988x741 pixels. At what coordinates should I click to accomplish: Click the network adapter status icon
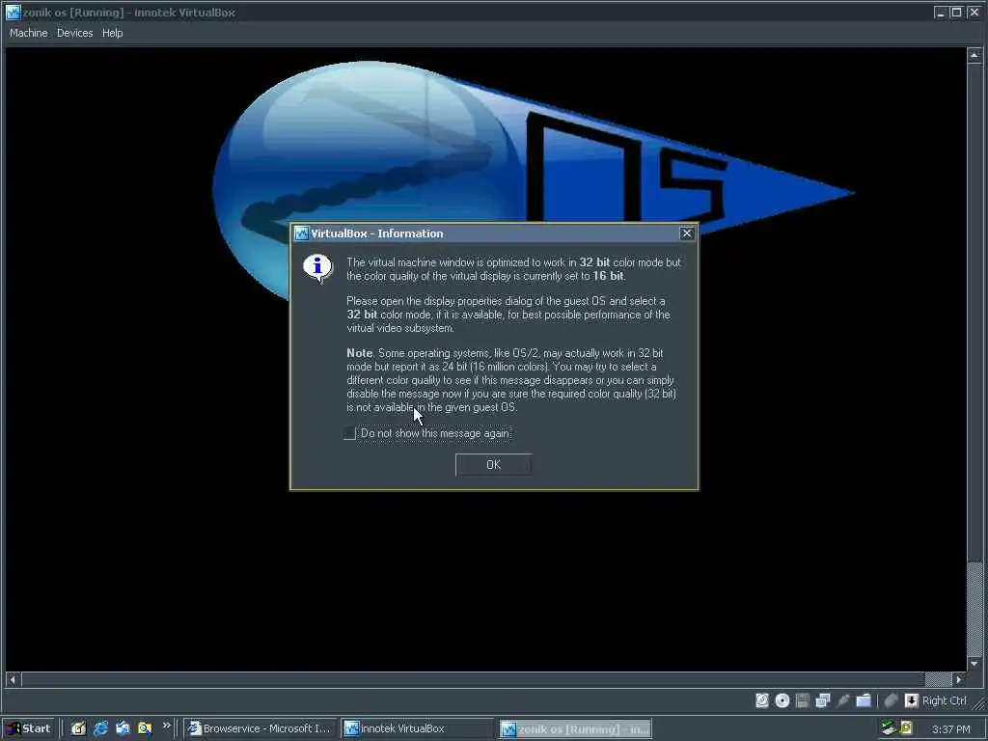click(x=822, y=700)
